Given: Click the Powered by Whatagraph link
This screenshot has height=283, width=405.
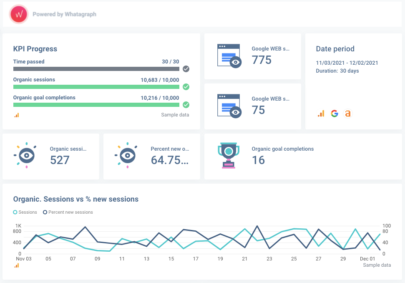Looking at the screenshot, I should [64, 14].
